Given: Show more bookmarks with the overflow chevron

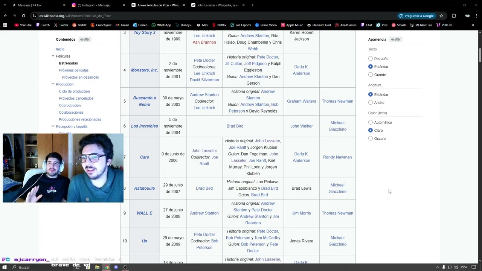Looking at the screenshot, I should click(x=473, y=25).
